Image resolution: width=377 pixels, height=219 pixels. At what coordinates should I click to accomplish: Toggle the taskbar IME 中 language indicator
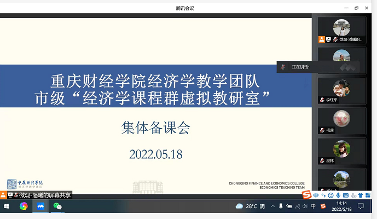[313, 206]
